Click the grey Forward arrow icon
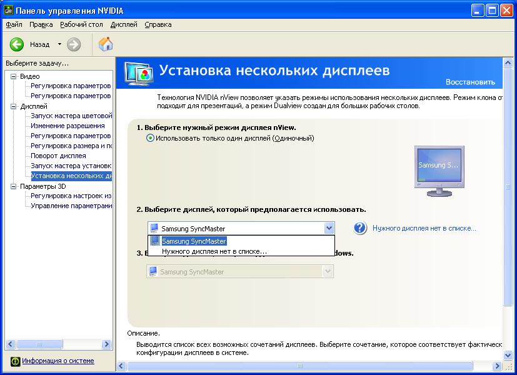This screenshot has width=517, height=375. (74, 44)
